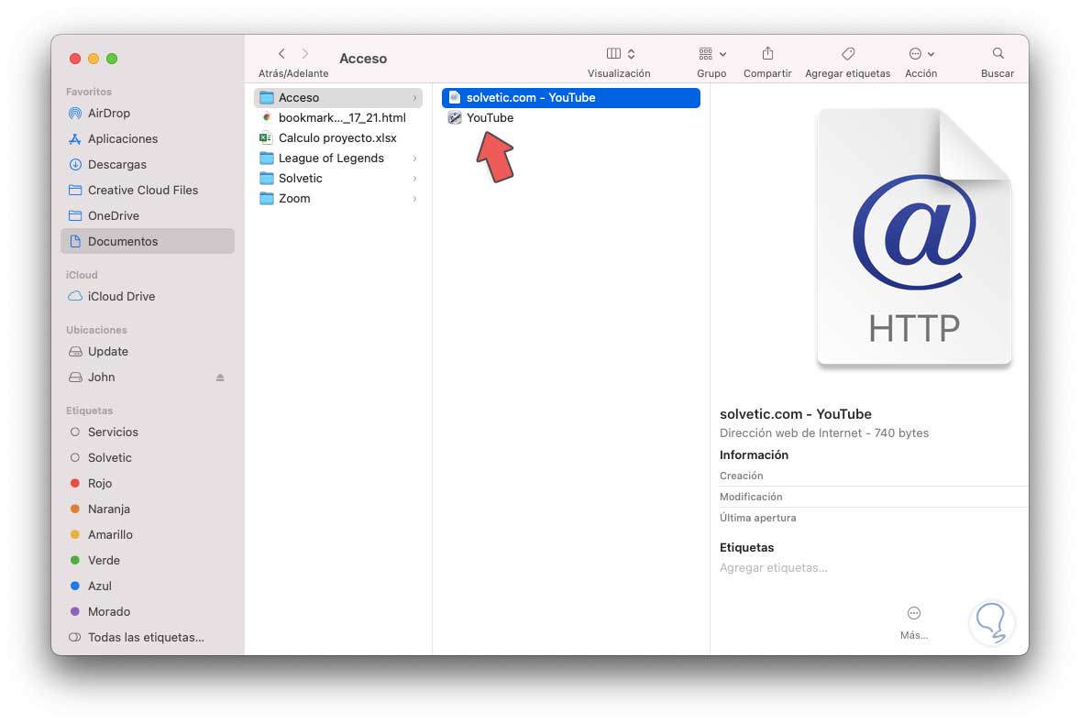Select the bookmark html file
The image size is (1080, 723).
[338, 117]
